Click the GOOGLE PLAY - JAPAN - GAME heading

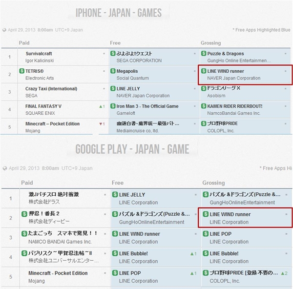tap(132, 149)
